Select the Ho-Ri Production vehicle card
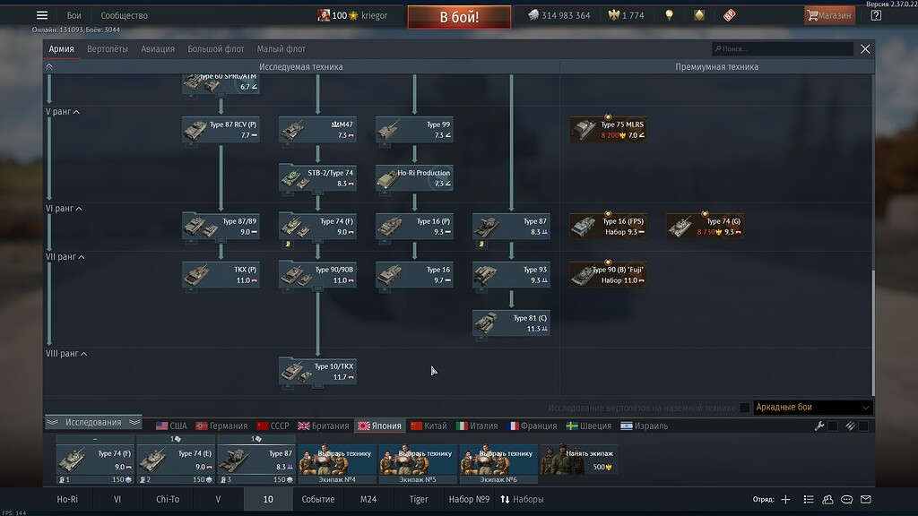 pyautogui.click(x=414, y=178)
